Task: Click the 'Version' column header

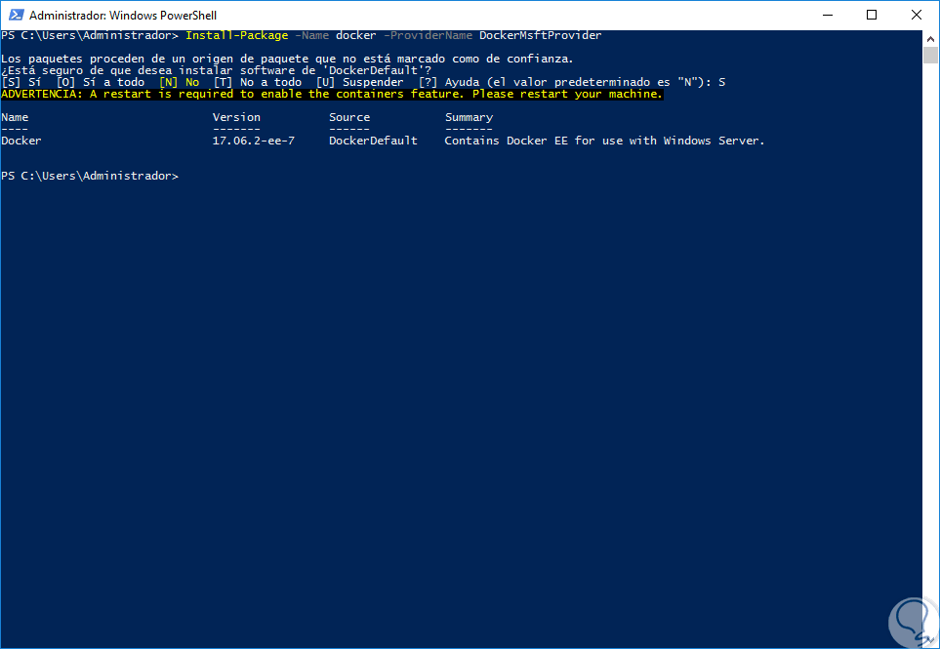Action: coord(236,117)
